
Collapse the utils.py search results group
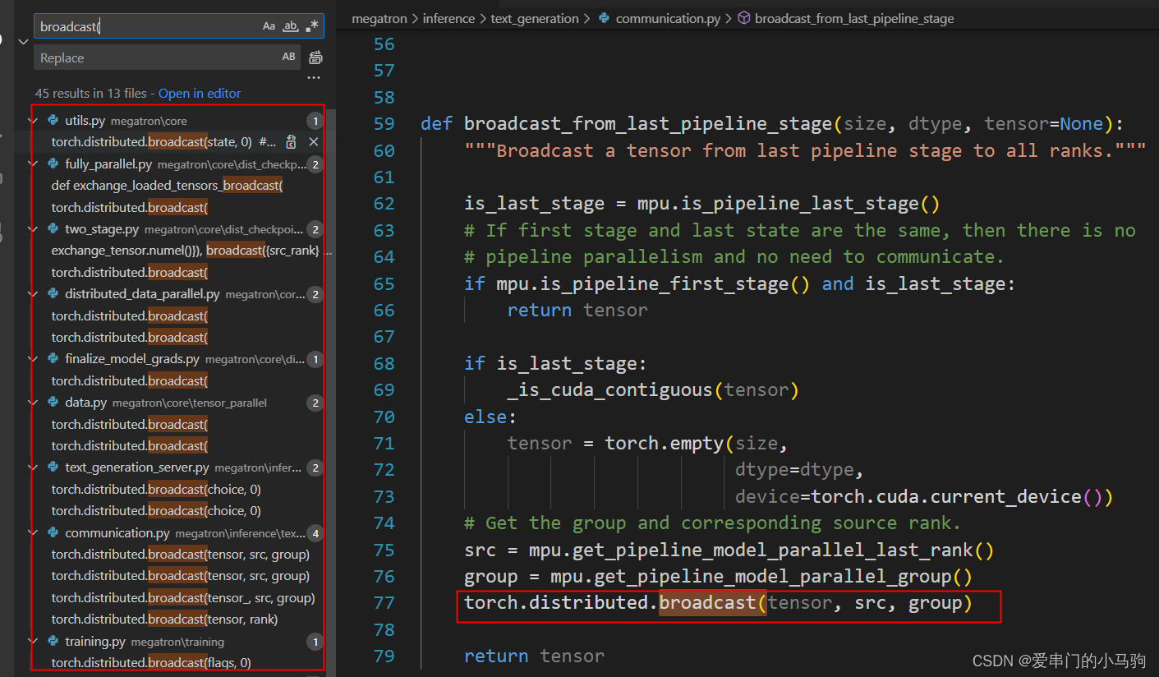coord(33,120)
